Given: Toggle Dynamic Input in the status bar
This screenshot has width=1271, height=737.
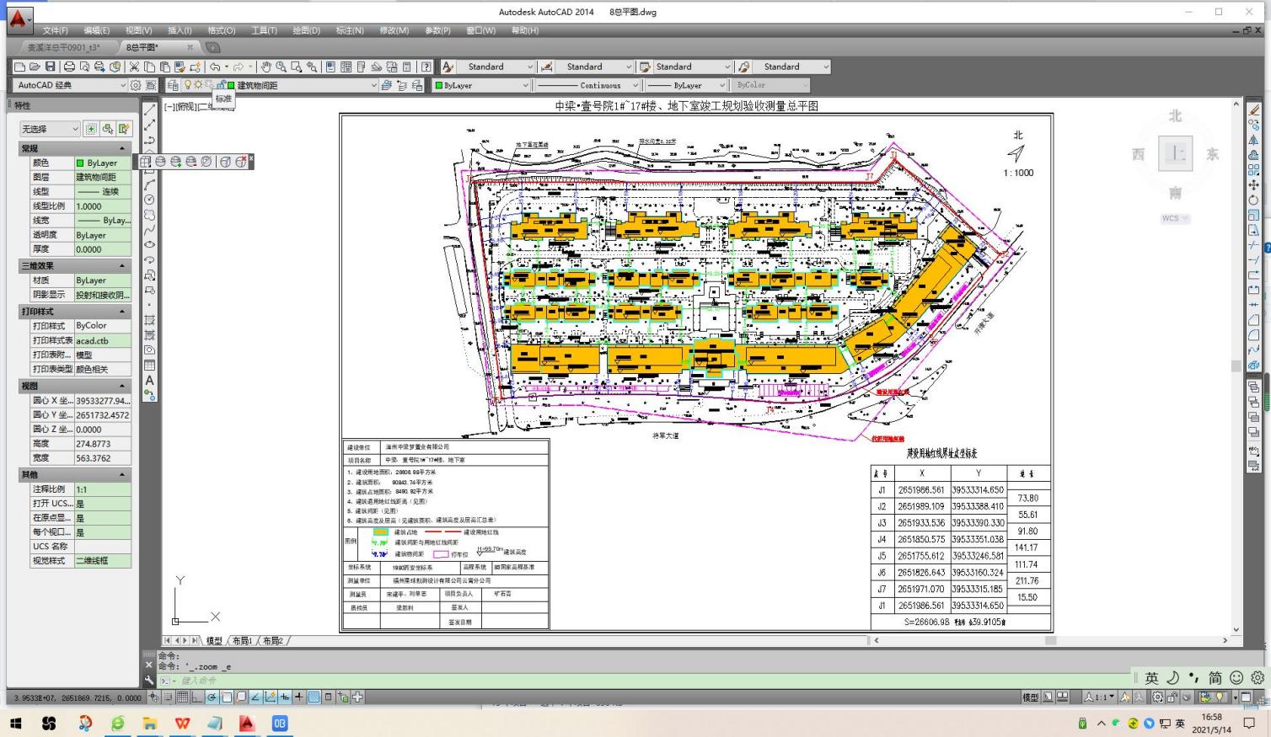Looking at the screenshot, I should click(285, 697).
